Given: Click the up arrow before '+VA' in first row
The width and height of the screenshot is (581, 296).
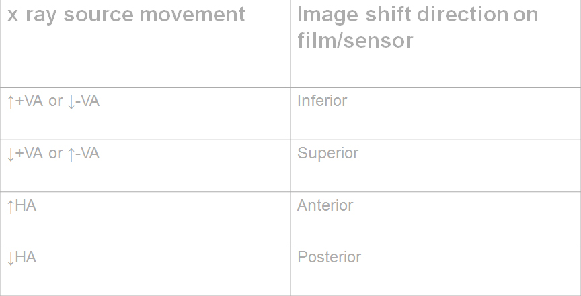Looking at the screenshot, I should pos(11,102).
